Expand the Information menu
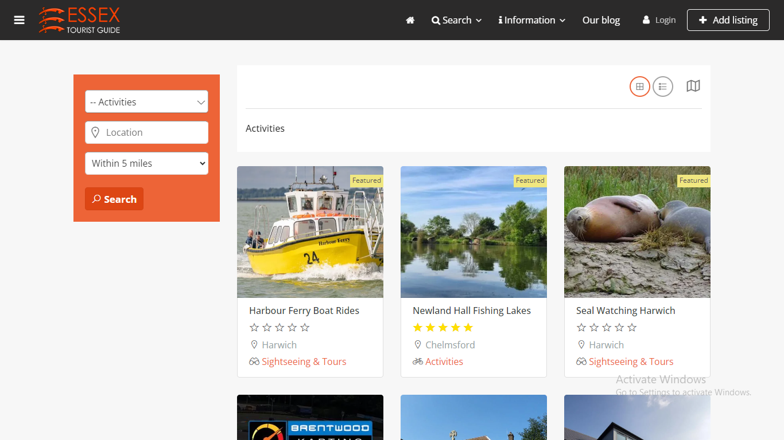The width and height of the screenshot is (784, 440). coord(531,20)
